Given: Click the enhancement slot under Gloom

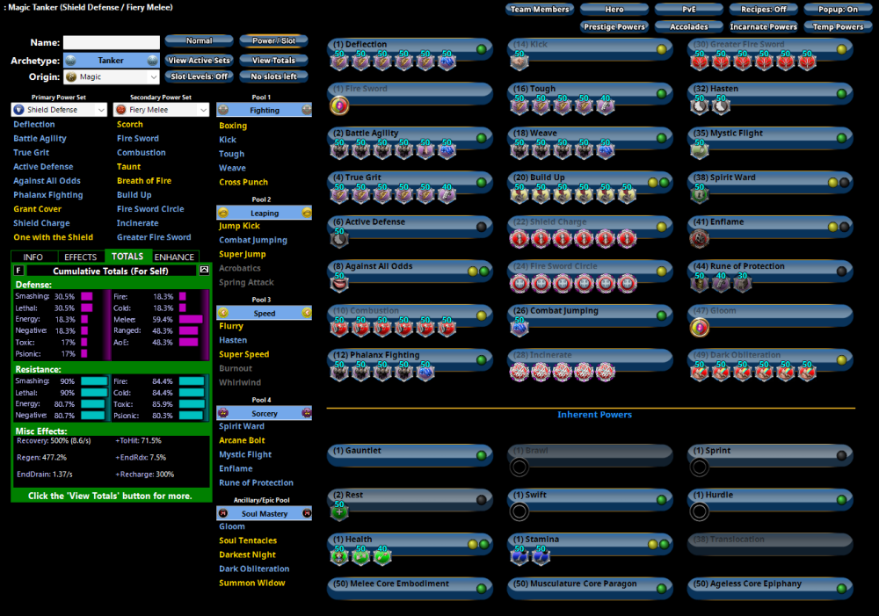Looking at the screenshot, I should [699, 328].
